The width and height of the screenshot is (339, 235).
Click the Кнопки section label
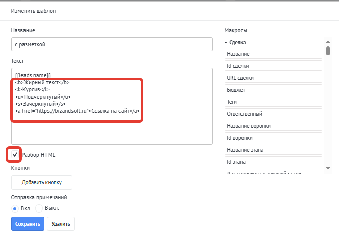(20, 168)
